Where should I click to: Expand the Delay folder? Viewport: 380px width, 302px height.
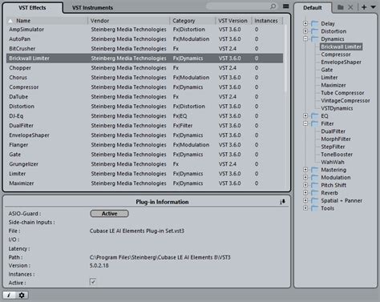pyautogui.click(x=305, y=23)
